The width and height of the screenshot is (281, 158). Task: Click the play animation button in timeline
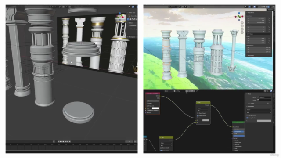tap(65, 141)
